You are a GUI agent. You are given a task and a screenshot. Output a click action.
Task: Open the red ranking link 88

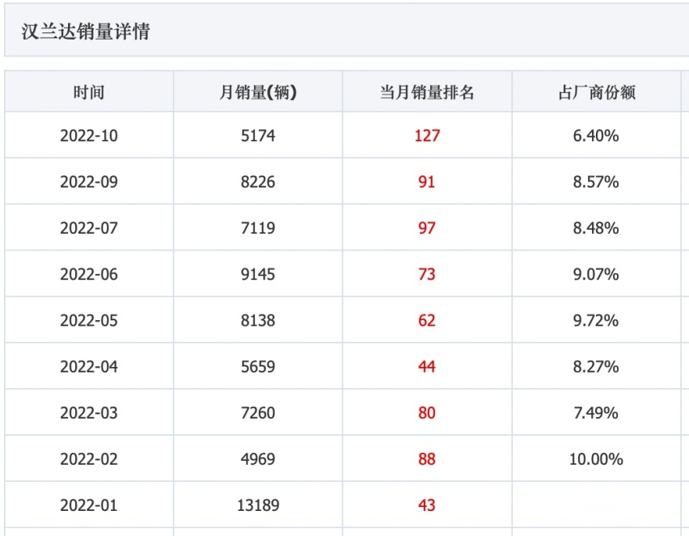[x=427, y=458]
